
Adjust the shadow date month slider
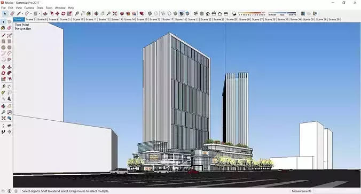click(x=252, y=14)
